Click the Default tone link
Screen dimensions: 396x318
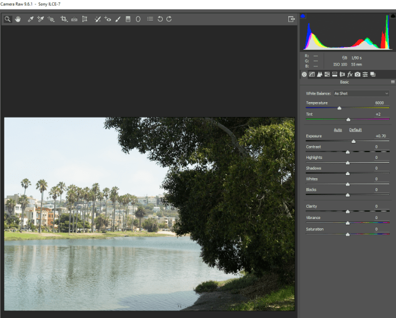355,129
